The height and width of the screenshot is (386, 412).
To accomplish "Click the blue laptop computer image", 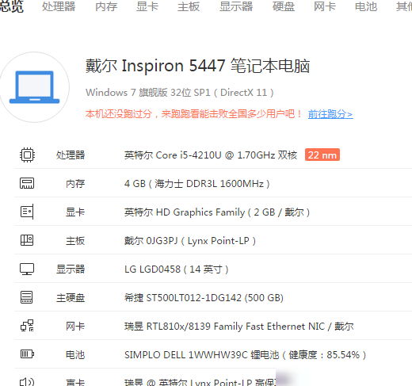I will coord(34,87).
